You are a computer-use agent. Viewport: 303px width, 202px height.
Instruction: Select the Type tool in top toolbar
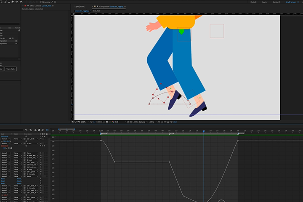(x=1, y=2)
